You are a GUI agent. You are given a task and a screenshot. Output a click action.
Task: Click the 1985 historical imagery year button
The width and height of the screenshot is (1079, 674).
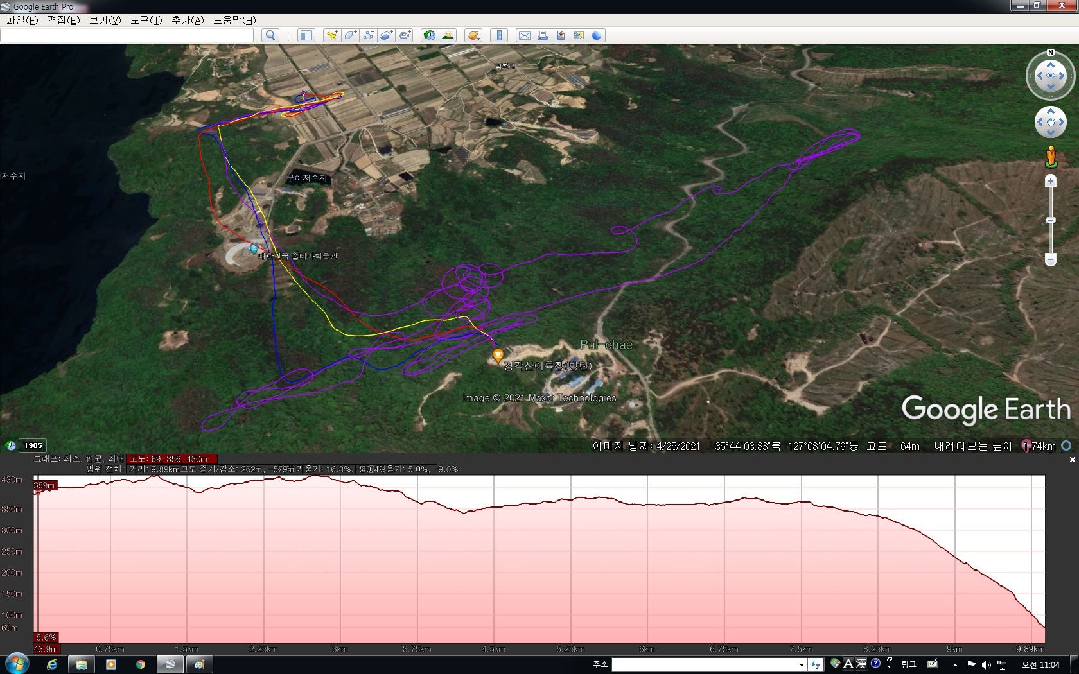pos(33,445)
